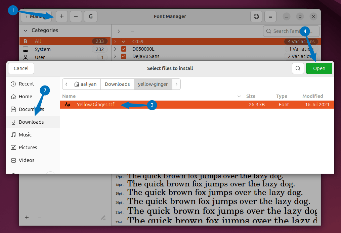
Task: Cancel the file selection dialog
Action: 21,68
